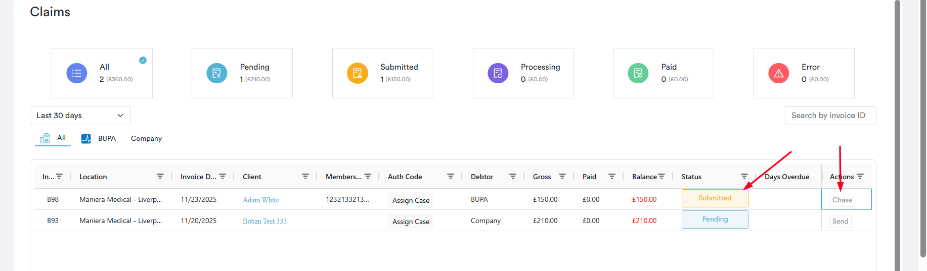Click the orange Submitted claims icon
The height and width of the screenshot is (271, 927).
pyautogui.click(x=358, y=73)
